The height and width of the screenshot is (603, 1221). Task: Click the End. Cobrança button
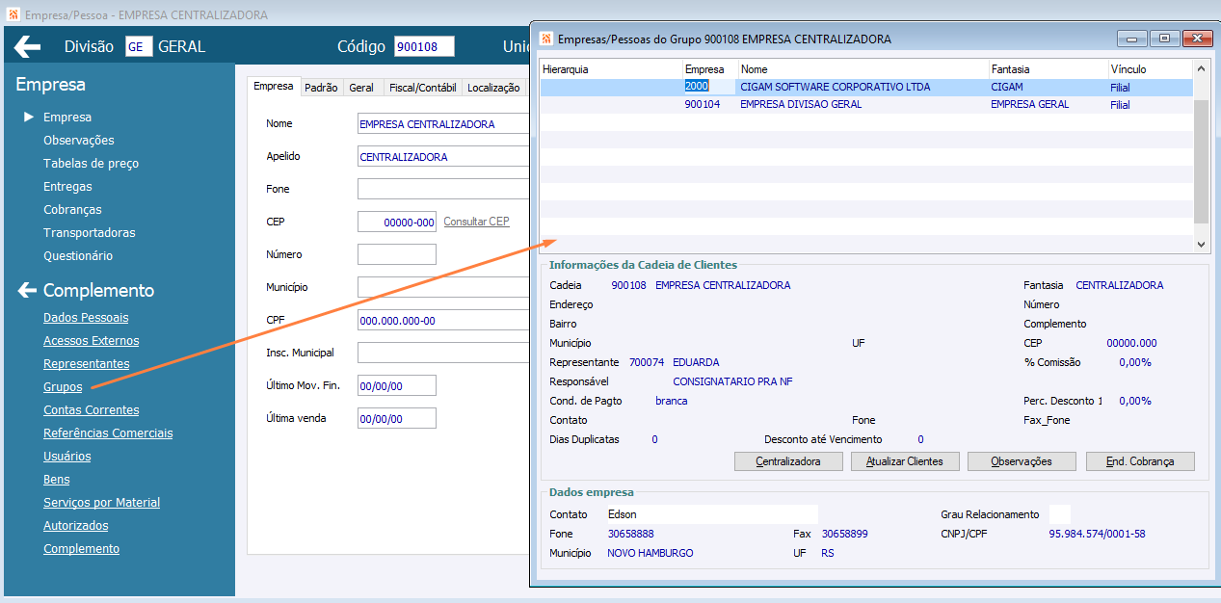(1140, 461)
